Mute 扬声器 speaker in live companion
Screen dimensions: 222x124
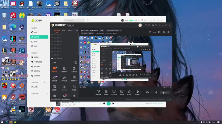pyautogui.click(x=137, y=93)
